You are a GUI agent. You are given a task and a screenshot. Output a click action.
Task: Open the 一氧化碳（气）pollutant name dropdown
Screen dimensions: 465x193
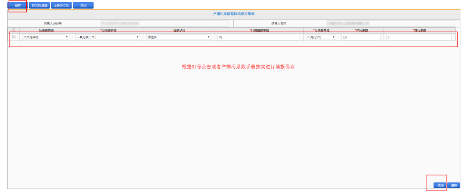[108, 37]
